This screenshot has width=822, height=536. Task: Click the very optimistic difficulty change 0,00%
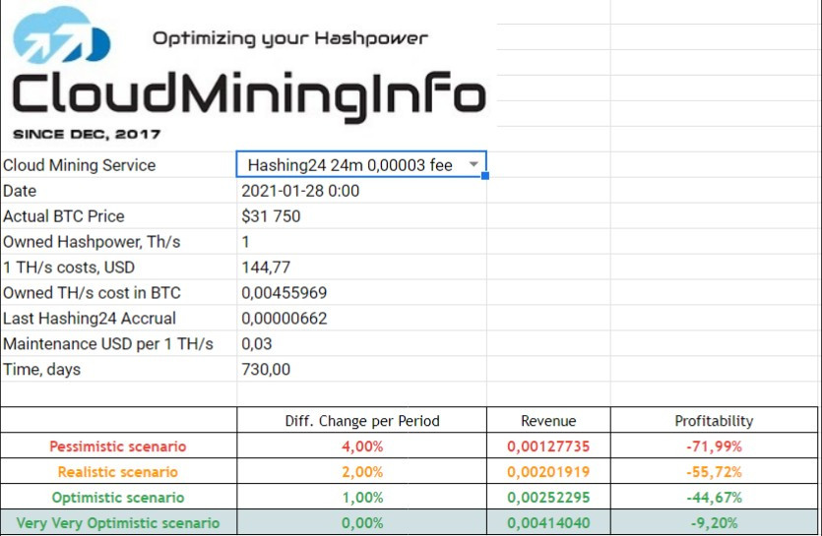point(362,523)
